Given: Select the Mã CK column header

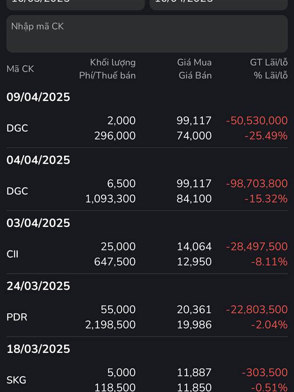Looking at the screenshot, I should click(x=20, y=69).
